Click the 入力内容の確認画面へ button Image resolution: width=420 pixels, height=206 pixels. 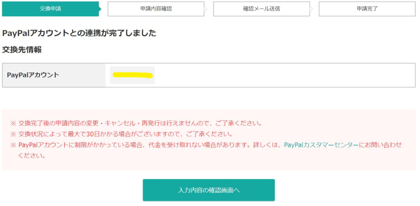point(209,190)
